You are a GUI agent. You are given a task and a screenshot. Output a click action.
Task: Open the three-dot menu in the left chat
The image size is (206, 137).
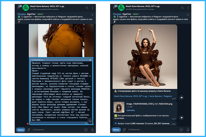pyautogui.click(x=92, y=8)
